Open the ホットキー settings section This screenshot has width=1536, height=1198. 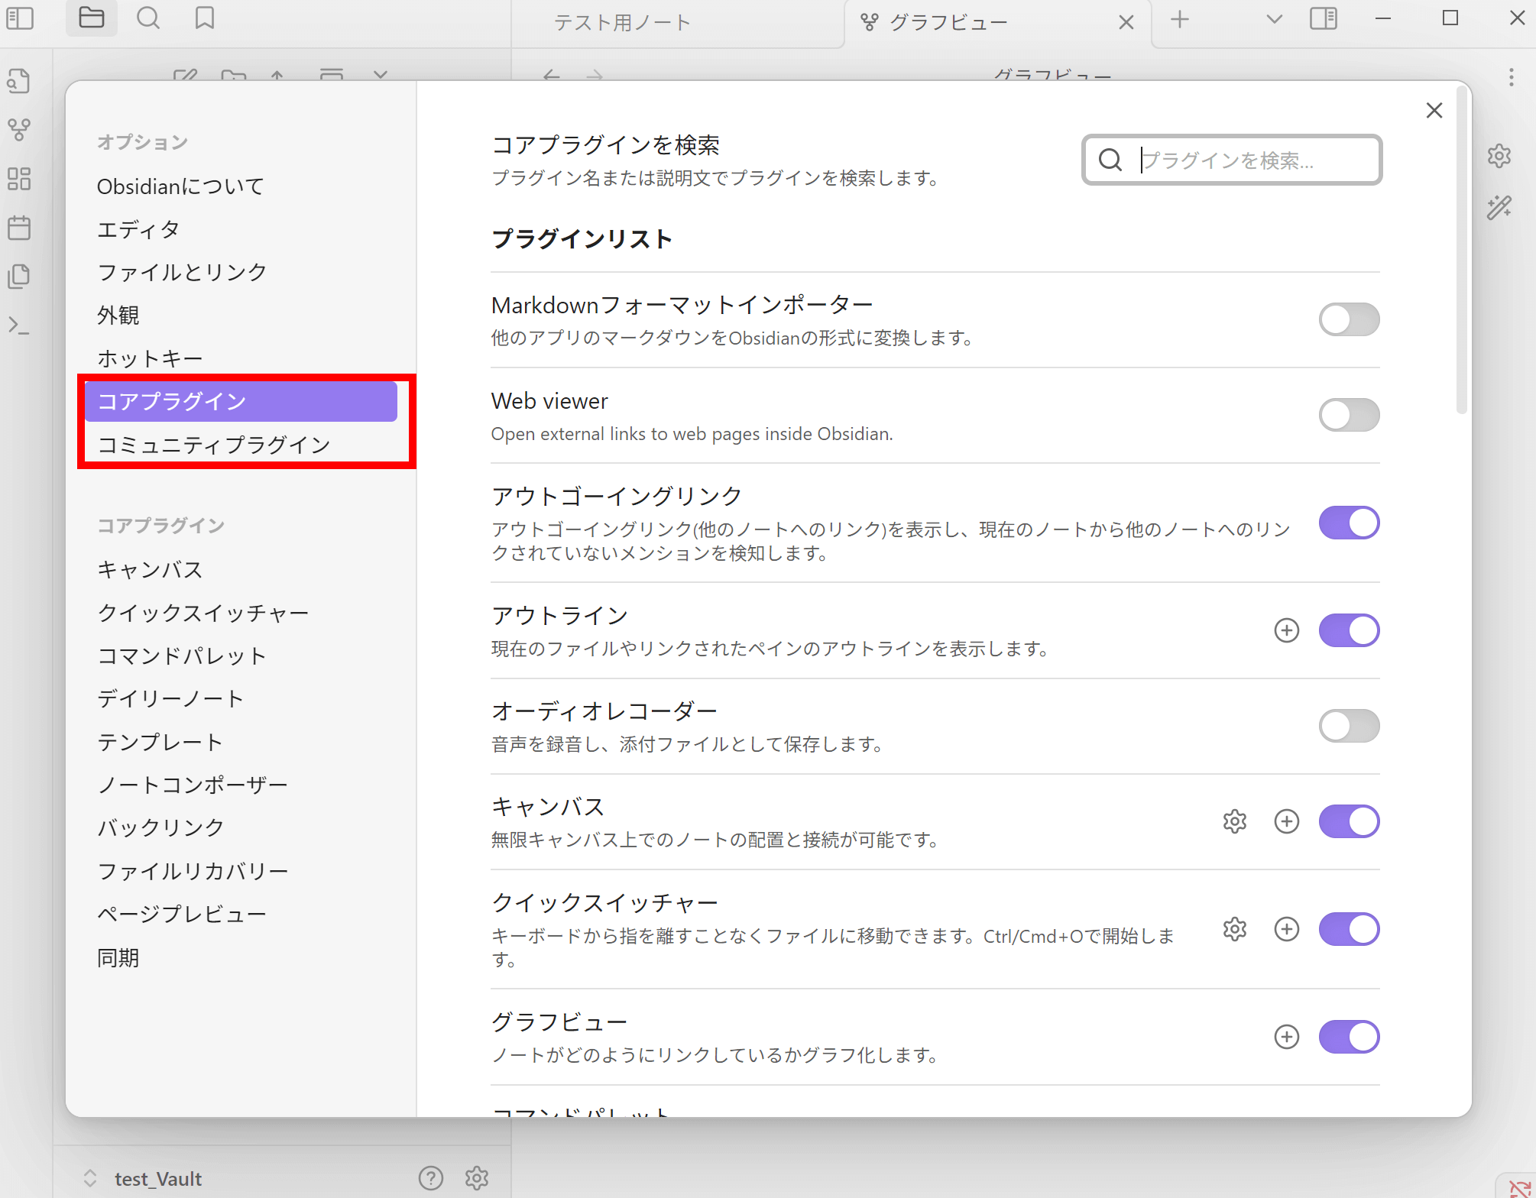click(x=241, y=358)
